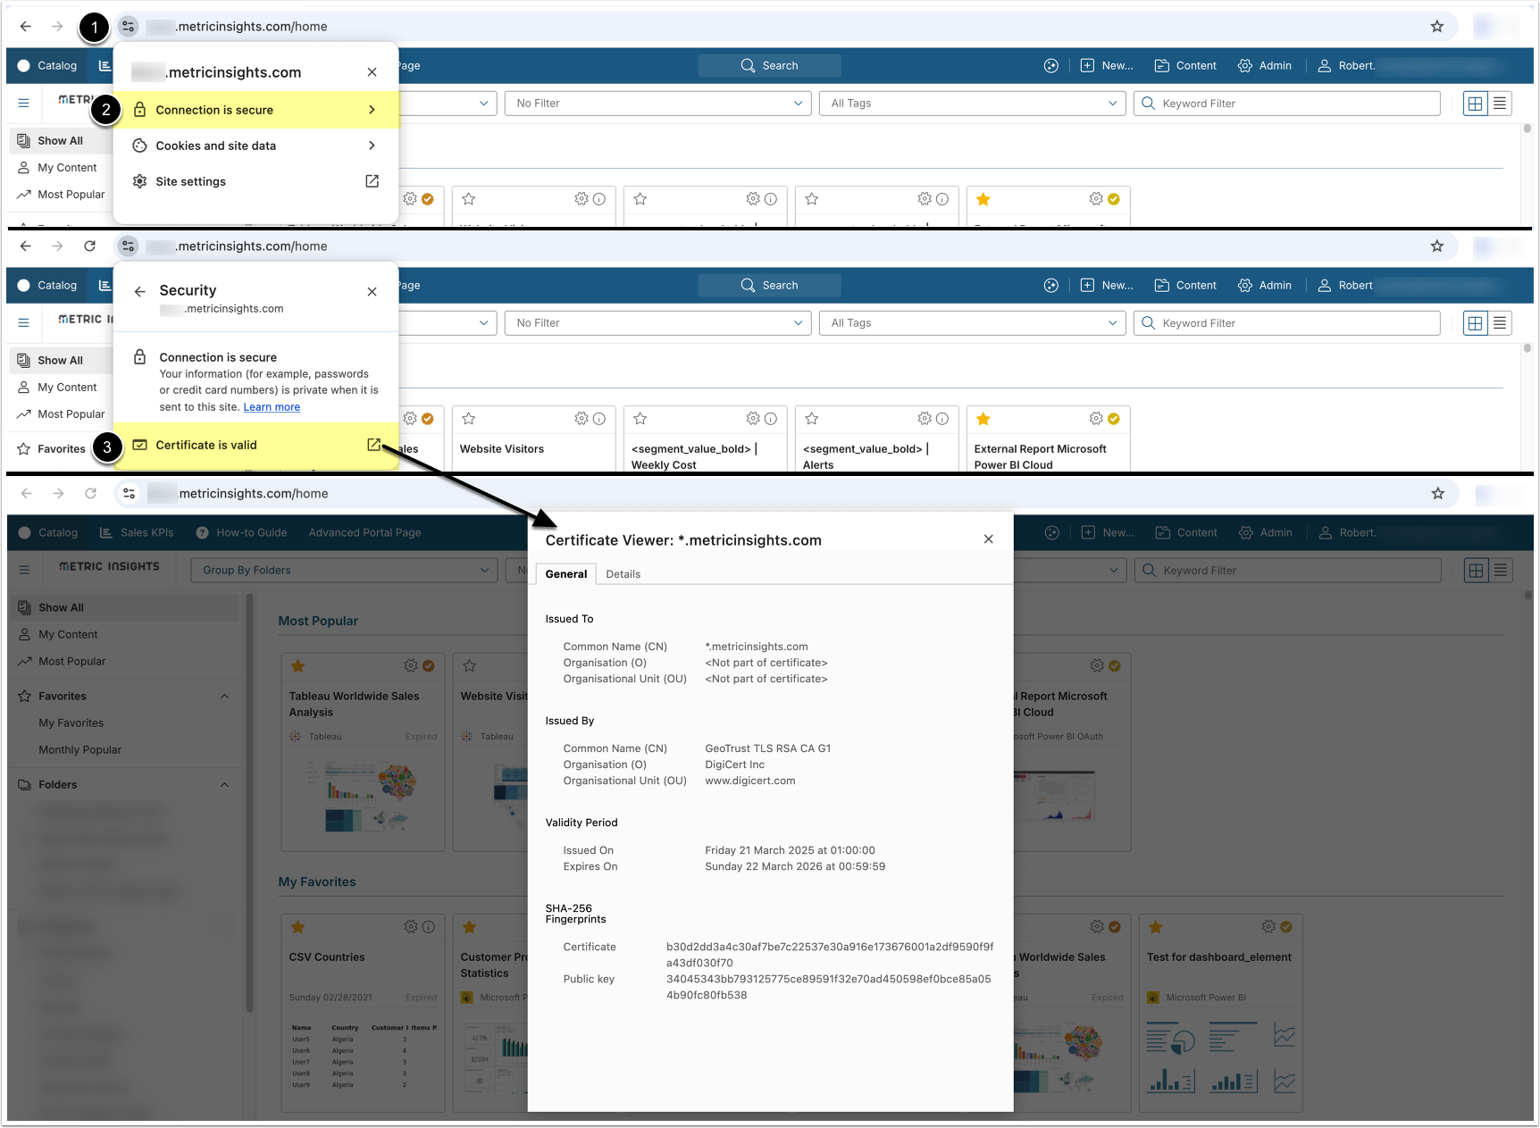Click the Catalog icon in the site-info menu screenshot
Screen dimensions: 1540x1128
24,66
